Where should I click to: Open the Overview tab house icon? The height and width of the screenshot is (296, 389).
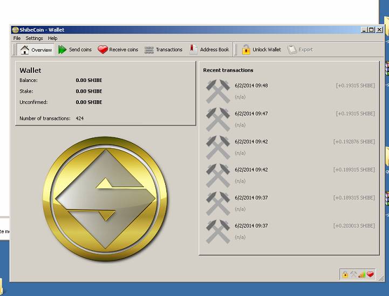click(x=25, y=50)
